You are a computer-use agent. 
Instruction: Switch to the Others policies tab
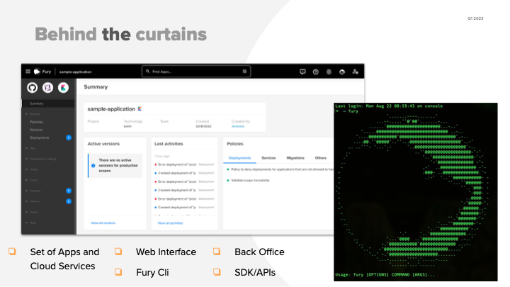[321, 158]
